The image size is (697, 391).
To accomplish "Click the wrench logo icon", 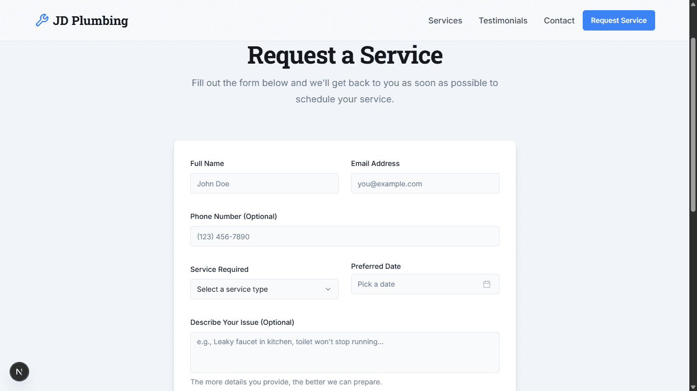I will pyautogui.click(x=42, y=20).
